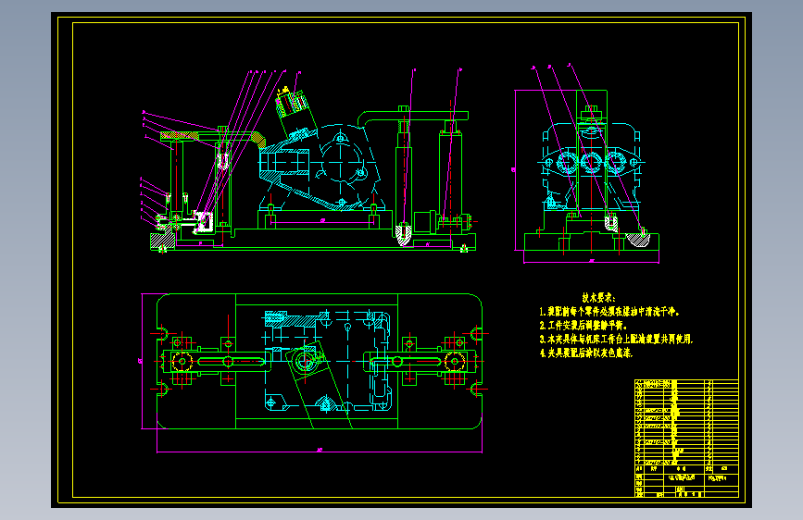Click the parts list table above title block
This screenshot has height=520, width=803.
[x=686, y=422]
